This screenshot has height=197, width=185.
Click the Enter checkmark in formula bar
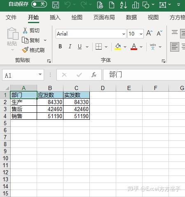tap(79, 75)
